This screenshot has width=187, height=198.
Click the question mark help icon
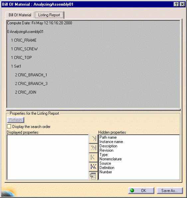click(x=176, y=4)
